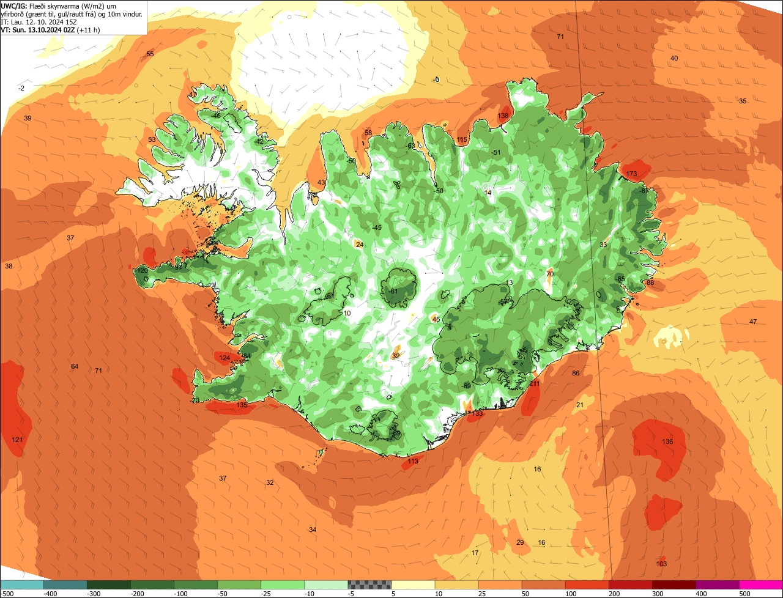Click the map value 211 on the southeast coast
Viewport: 783px width, 598px height.
tap(535, 384)
